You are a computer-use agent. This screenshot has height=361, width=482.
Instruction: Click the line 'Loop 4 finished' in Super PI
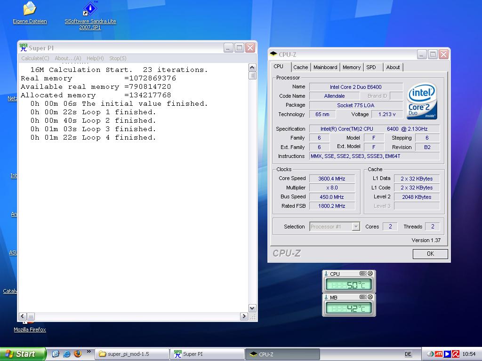click(93, 138)
